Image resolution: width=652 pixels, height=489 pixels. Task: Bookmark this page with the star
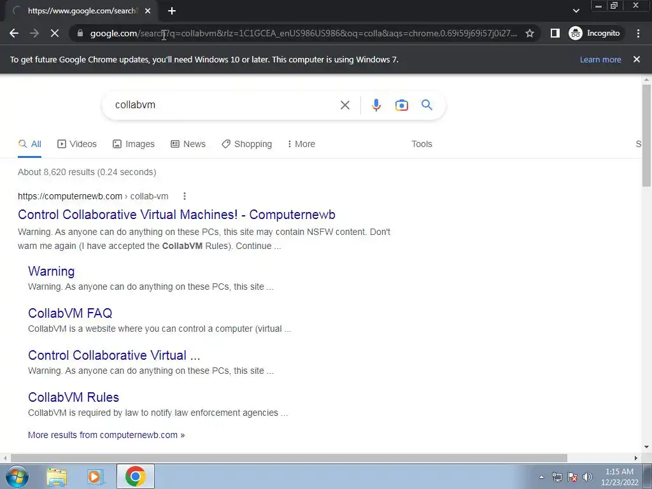coord(529,33)
